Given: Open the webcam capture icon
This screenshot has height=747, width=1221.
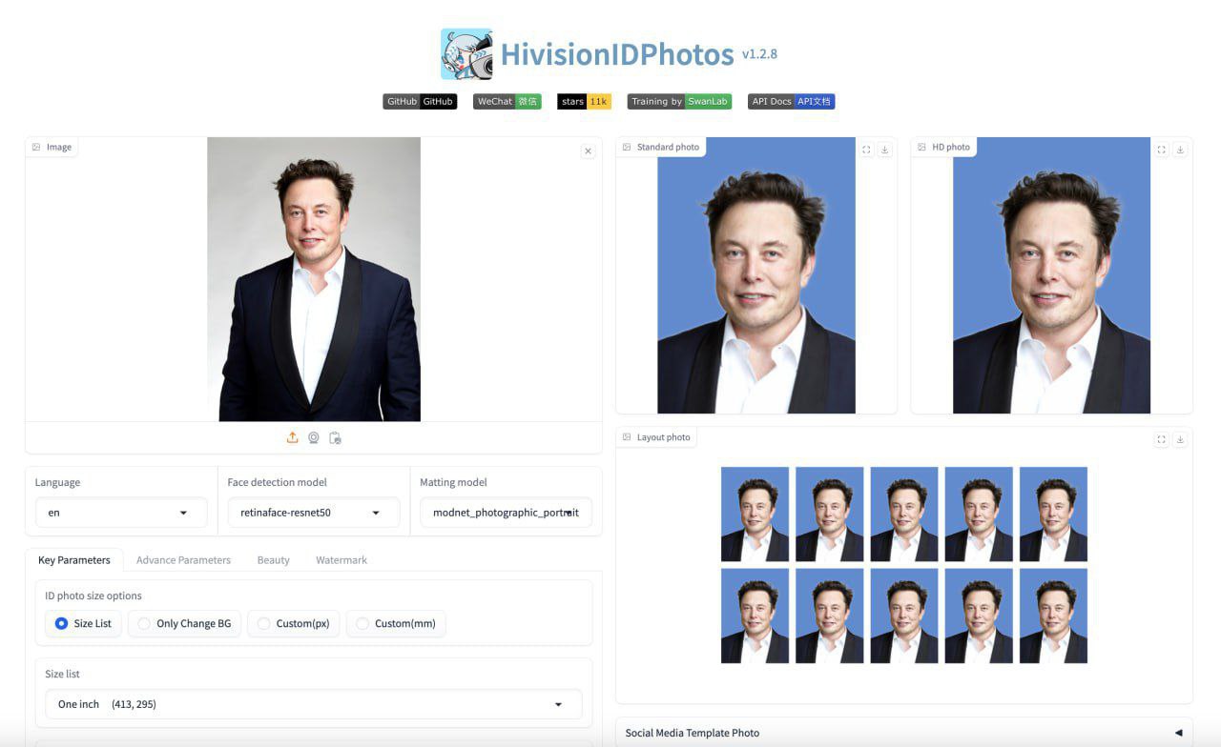Looking at the screenshot, I should coord(314,437).
